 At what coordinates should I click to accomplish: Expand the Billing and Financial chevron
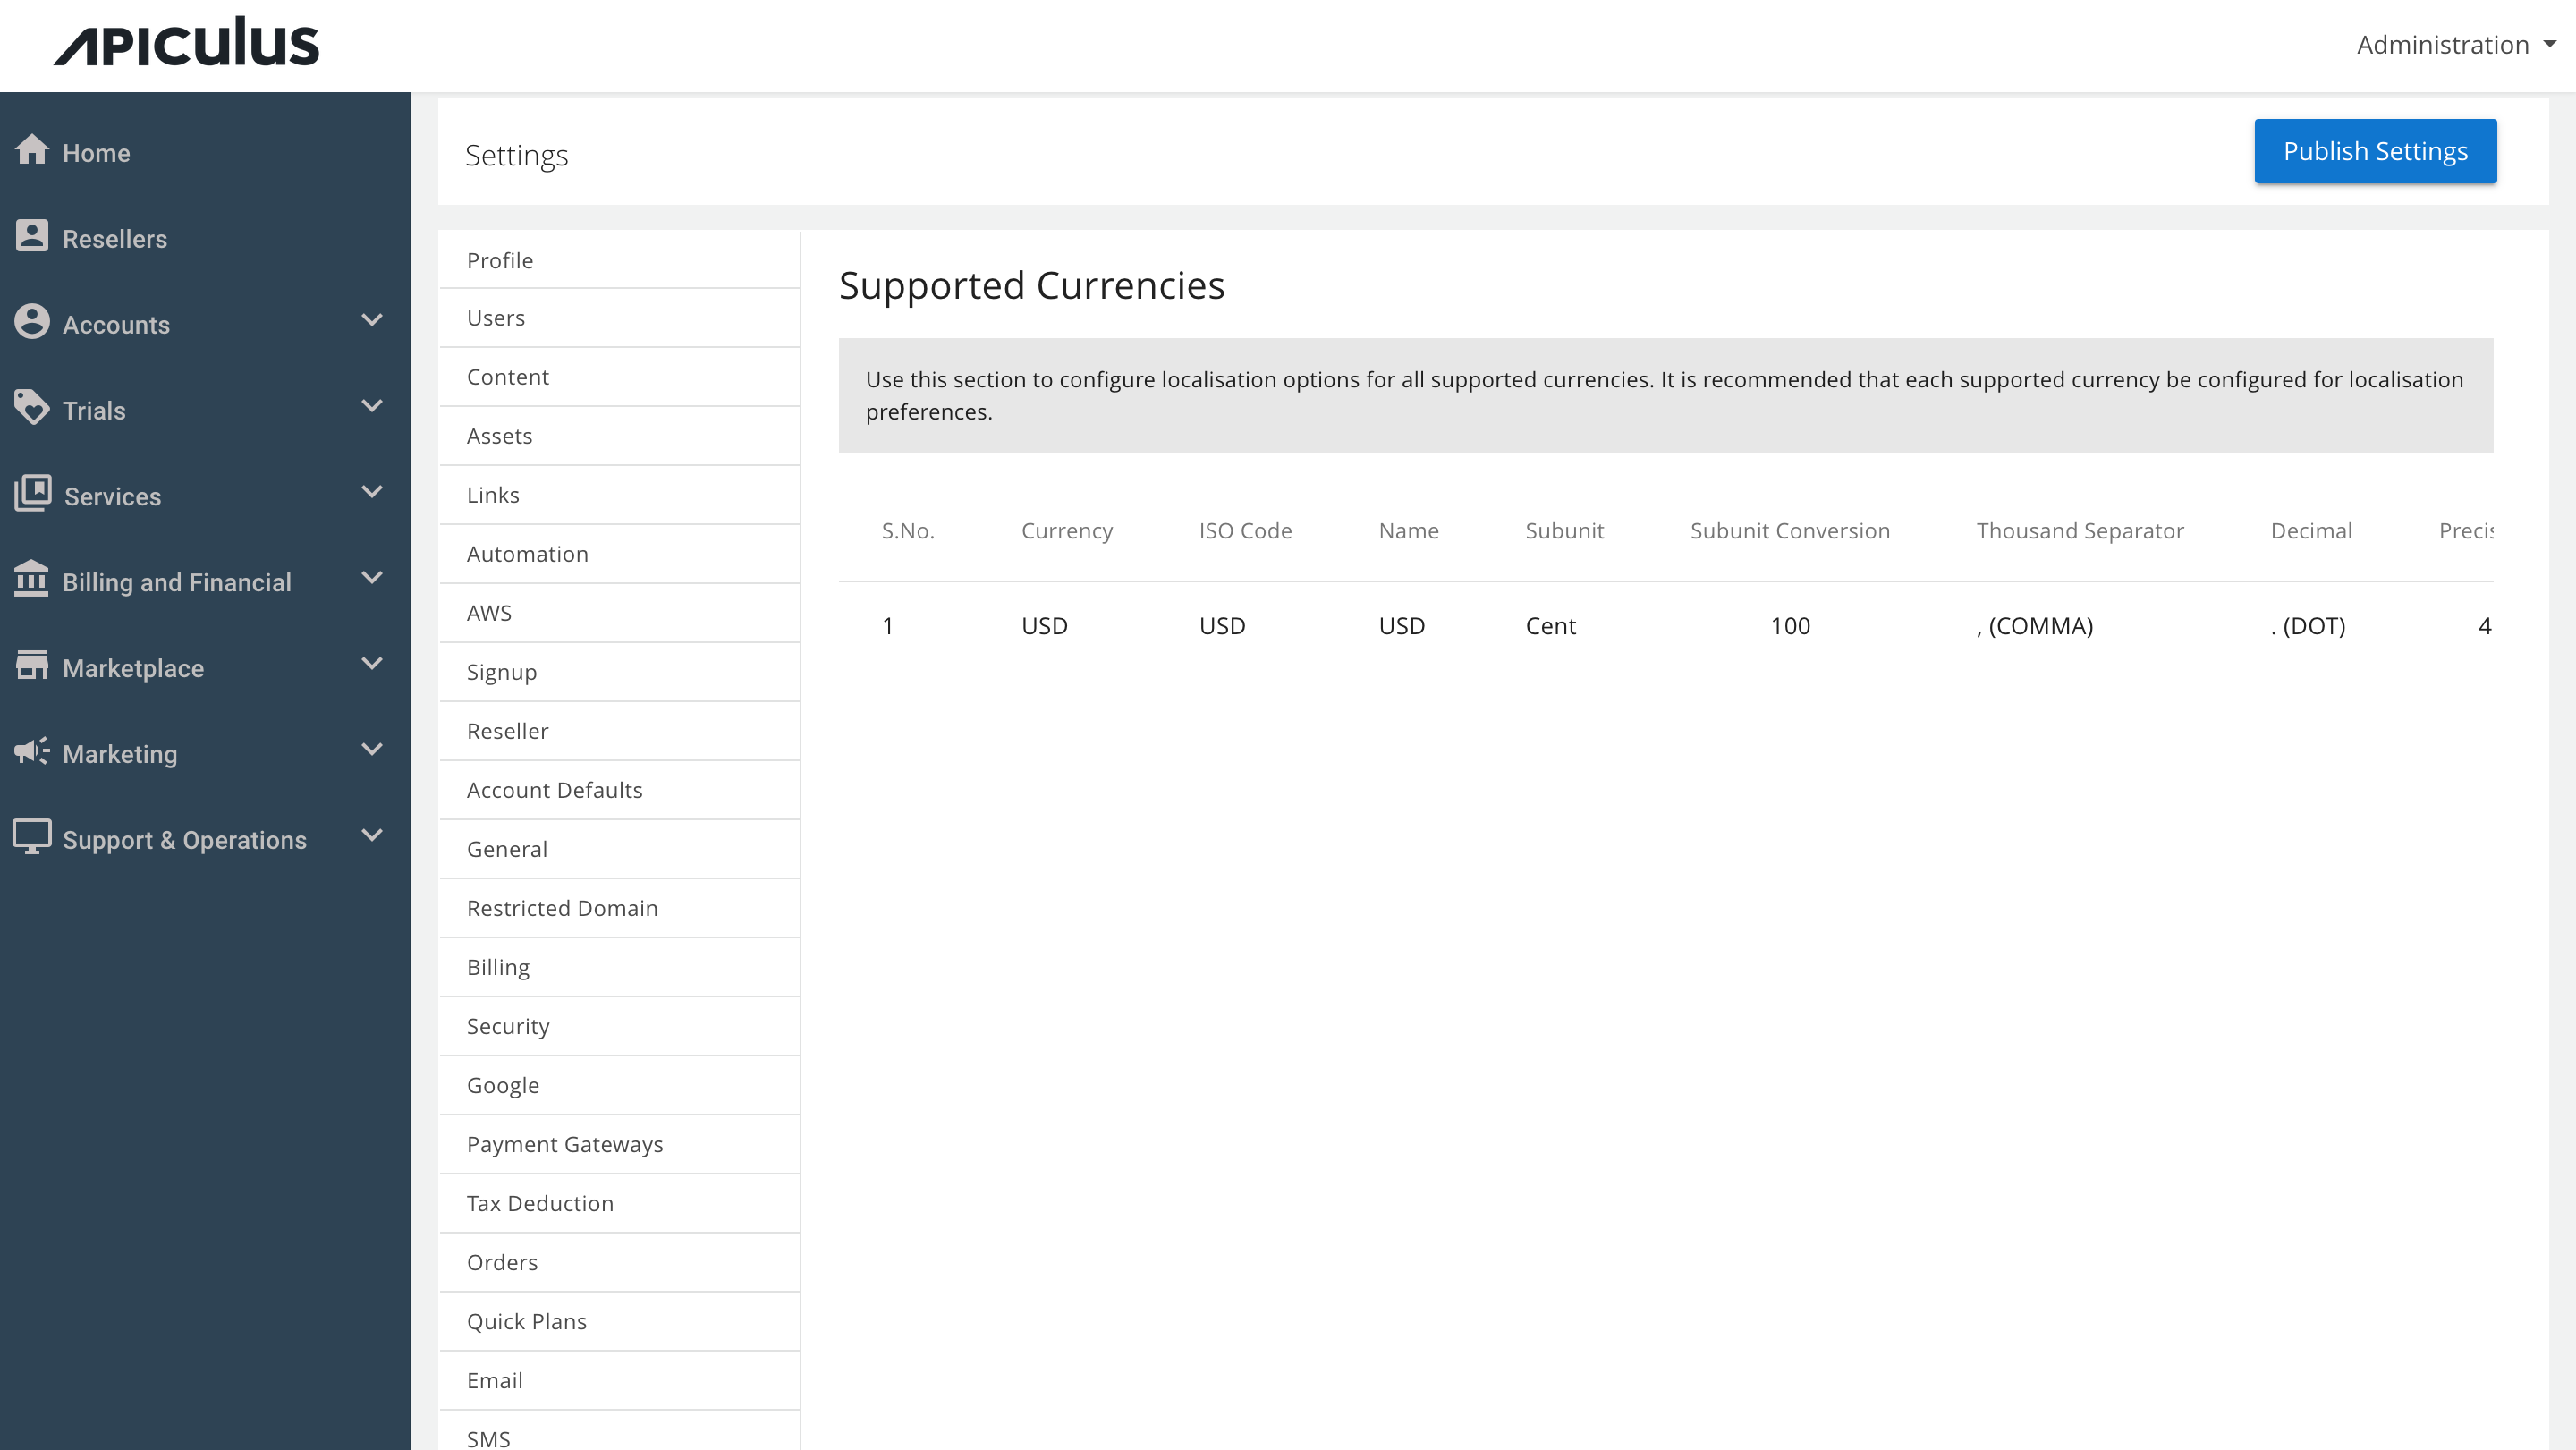[x=372, y=579]
